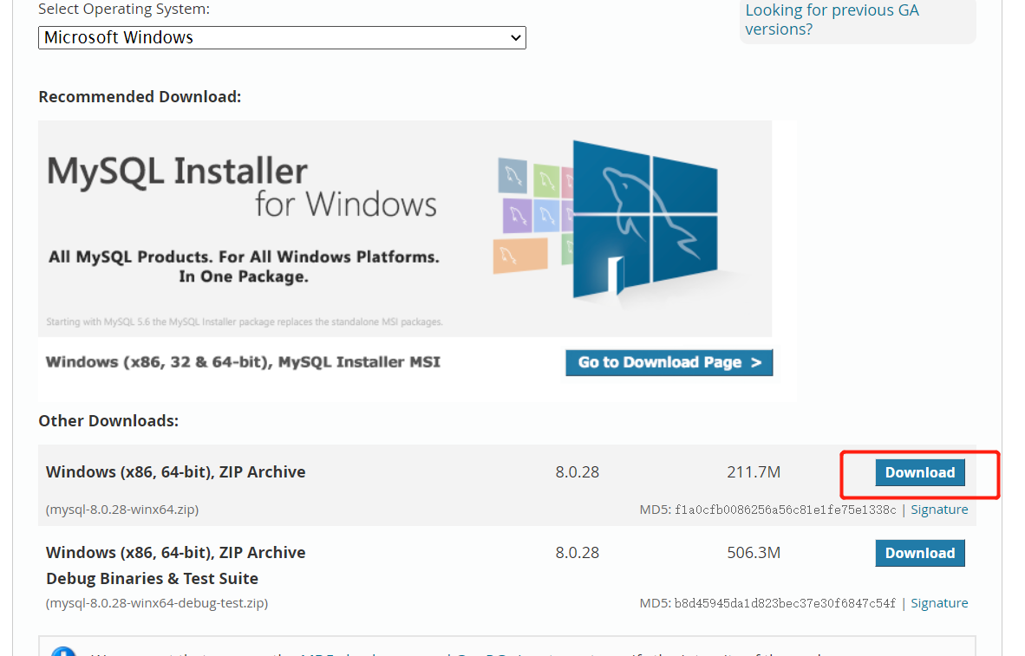
Task: Click the MD5 f1a0cfb0086256a56c81e1fe75e1338c value
Action: [x=785, y=510]
